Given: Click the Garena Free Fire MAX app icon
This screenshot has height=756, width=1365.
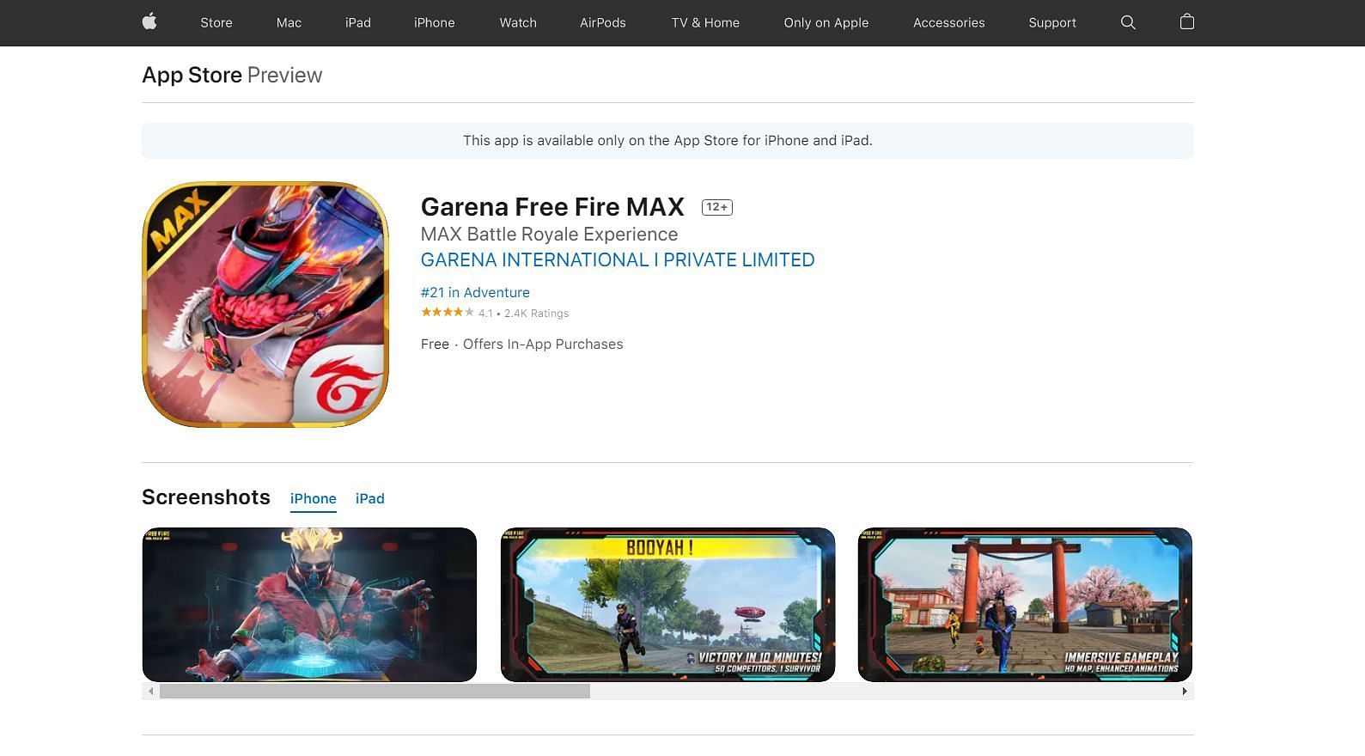Looking at the screenshot, I should coord(265,304).
